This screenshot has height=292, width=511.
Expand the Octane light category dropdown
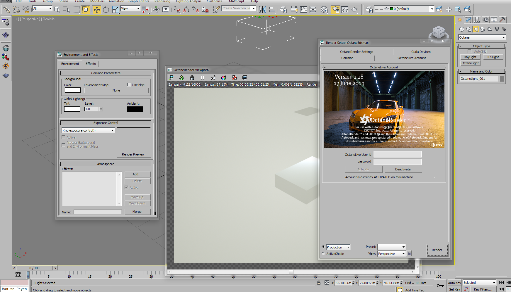(x=482, y=37)
